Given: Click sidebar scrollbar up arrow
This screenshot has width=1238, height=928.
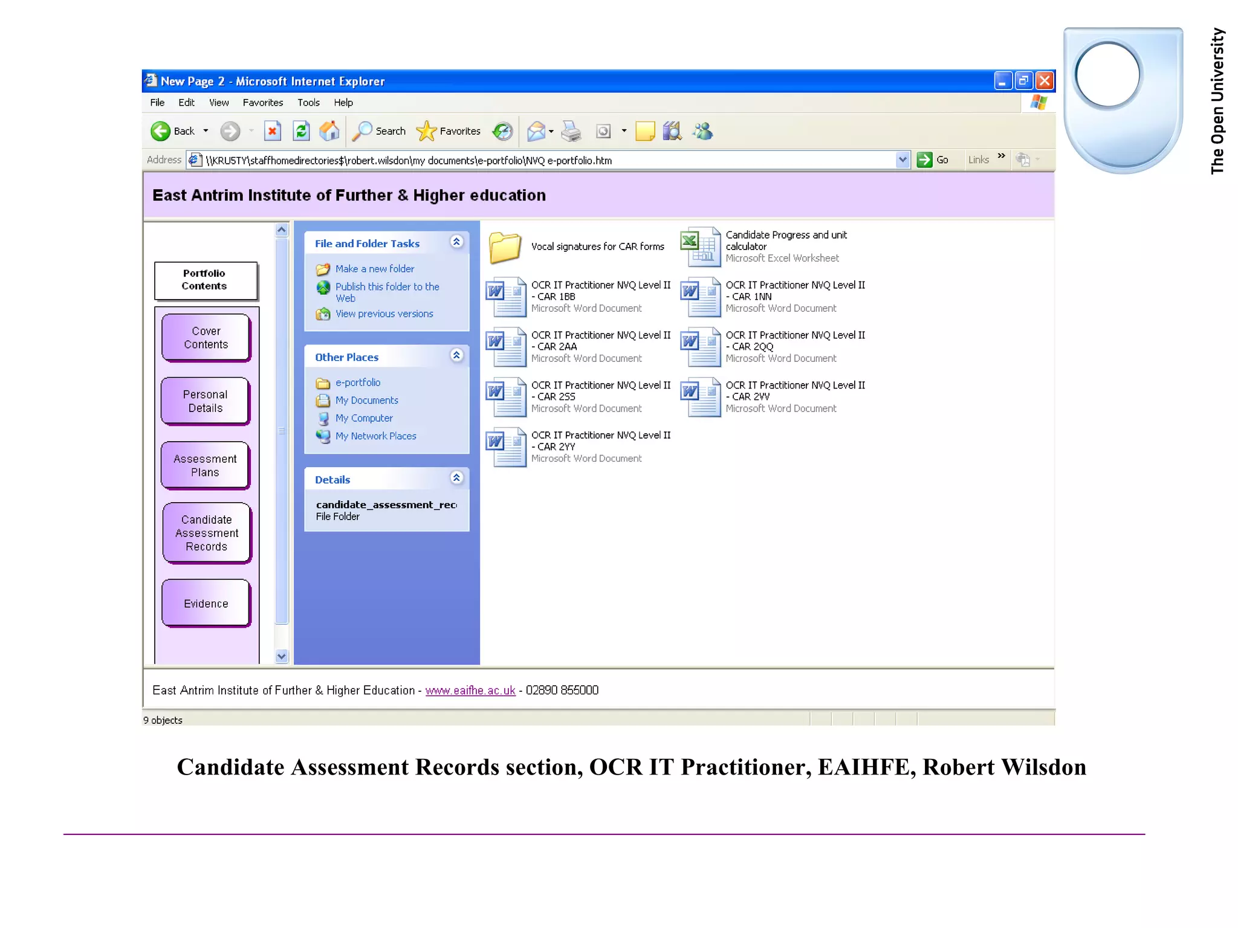Looking at the screenshot, I should click(x=282, y=230).
